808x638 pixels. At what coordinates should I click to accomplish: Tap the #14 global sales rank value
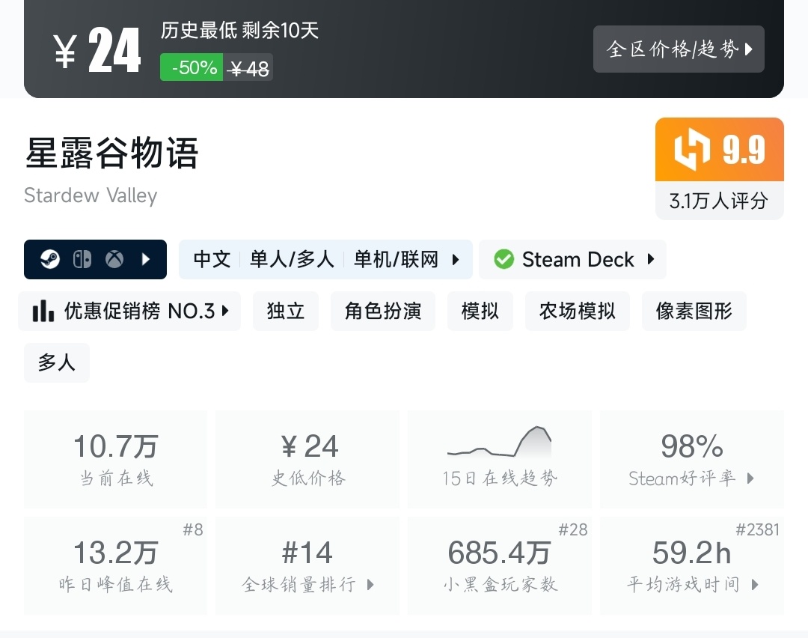pyautogui.click(x=307, y=553)
